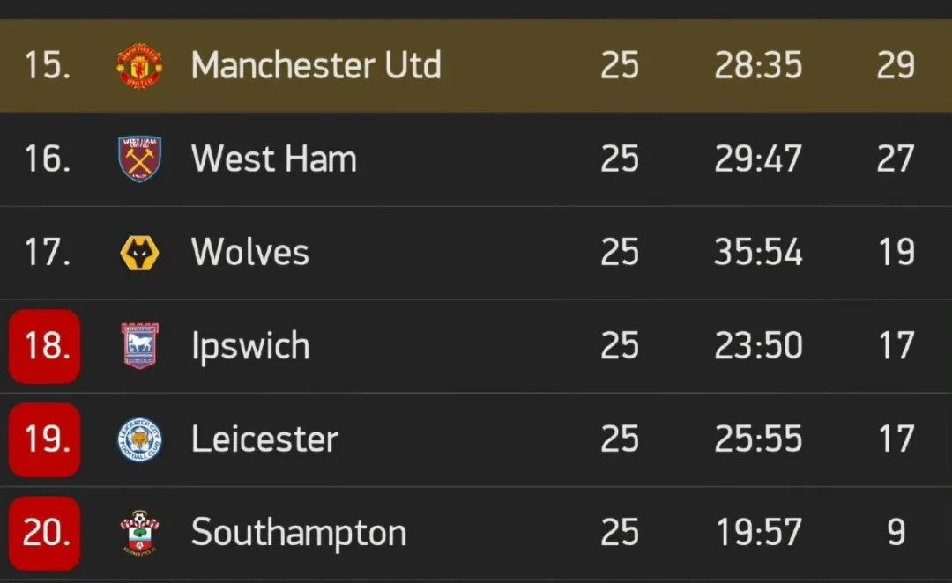Click the Manchester United club crest

[139, 65]
